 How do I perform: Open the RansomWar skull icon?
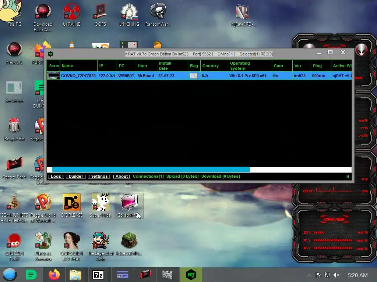tap(158, 14)
